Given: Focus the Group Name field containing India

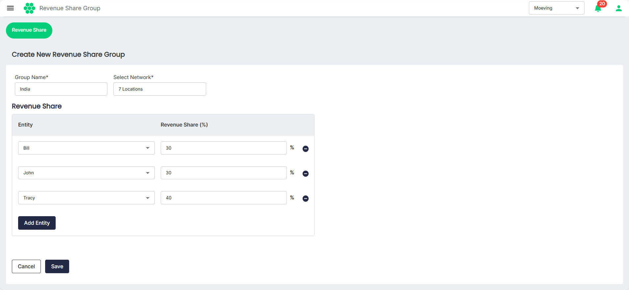Looking at the screenshot, I should pyautogui.click(x=61, y=89).
